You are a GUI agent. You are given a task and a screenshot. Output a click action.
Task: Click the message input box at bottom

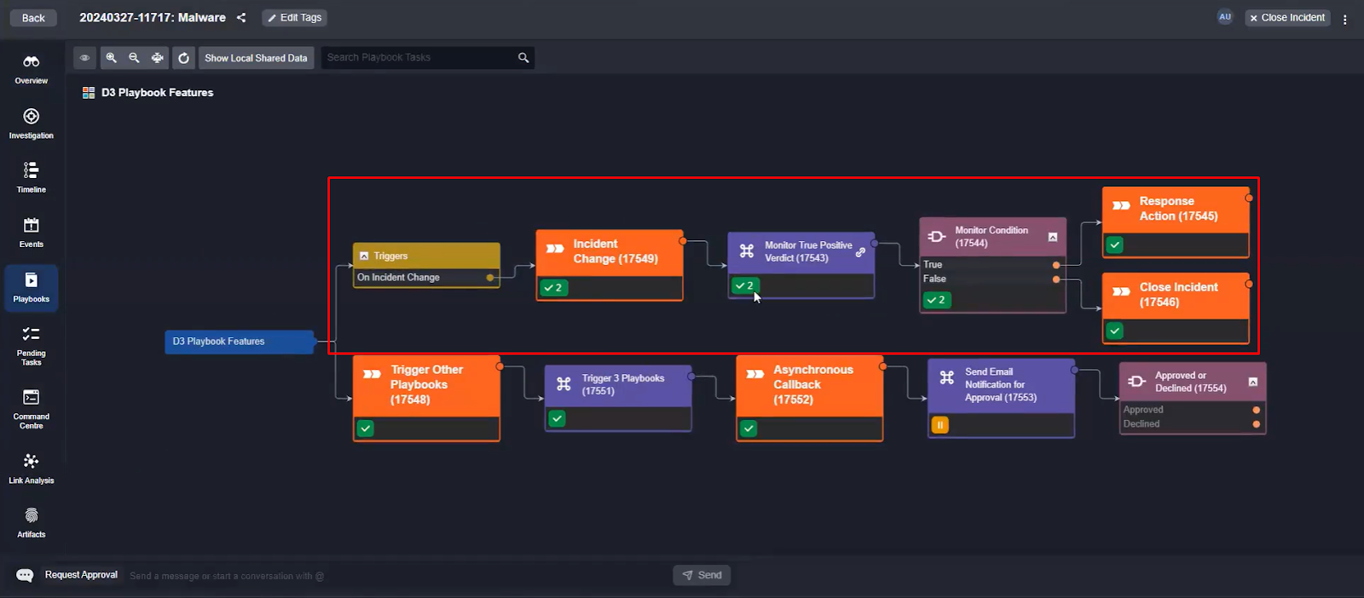coord(398,576)
